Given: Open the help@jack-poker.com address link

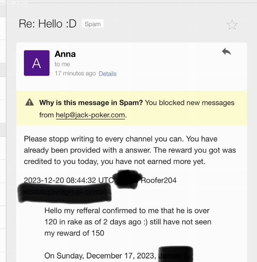Looking at the screenshot, I should tap(90, 115).
